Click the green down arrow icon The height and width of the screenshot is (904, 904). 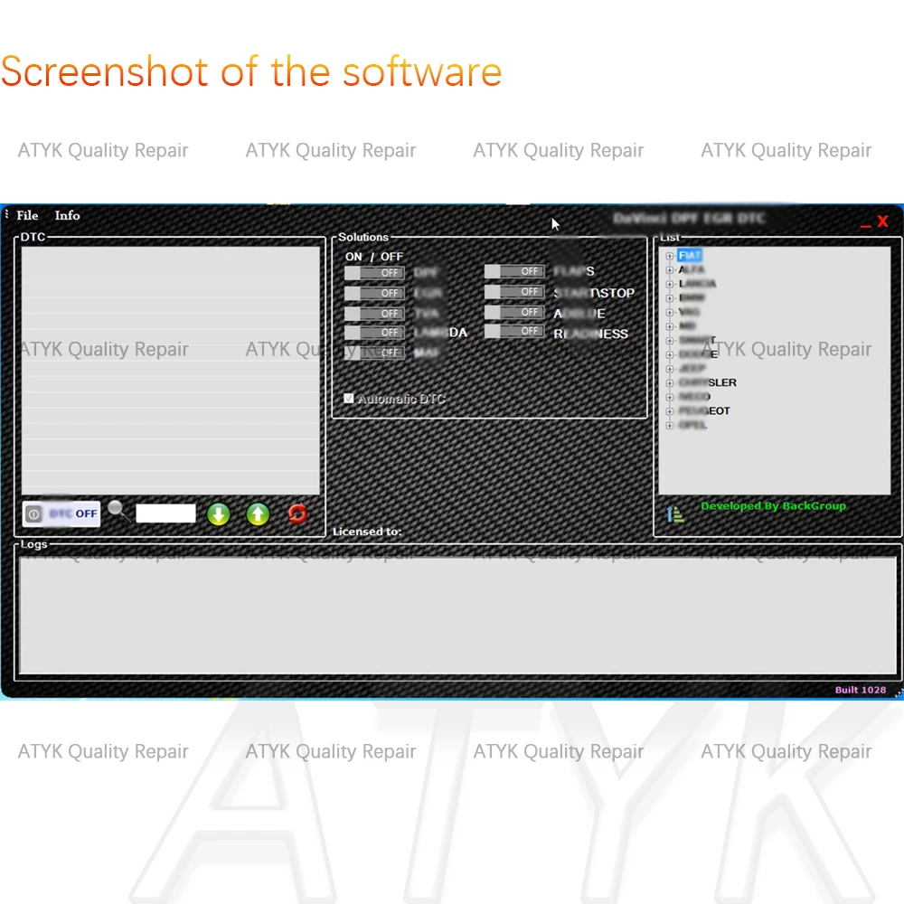(219, 514)
